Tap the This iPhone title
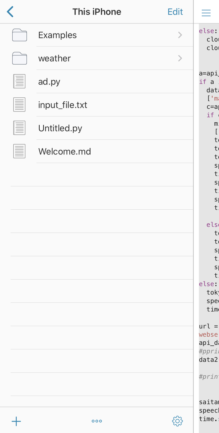Screen dimensions: 219x433 [96, 12]
